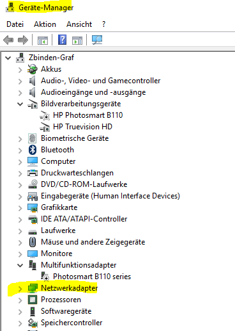
Task: Select the HP Truevision HD device
Action: click(82, 127)
